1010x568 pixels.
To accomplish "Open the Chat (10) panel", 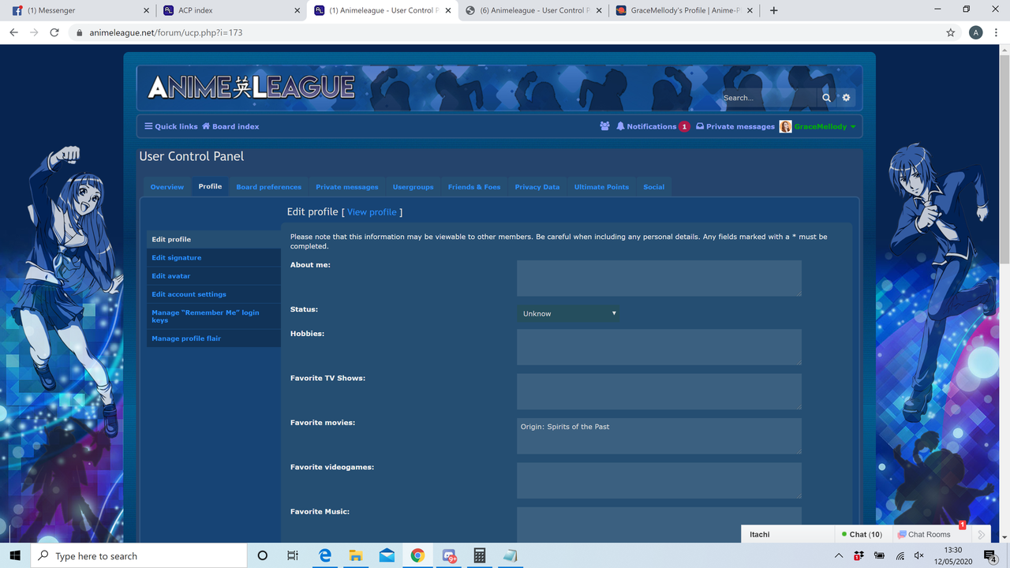I will (862, 534).
